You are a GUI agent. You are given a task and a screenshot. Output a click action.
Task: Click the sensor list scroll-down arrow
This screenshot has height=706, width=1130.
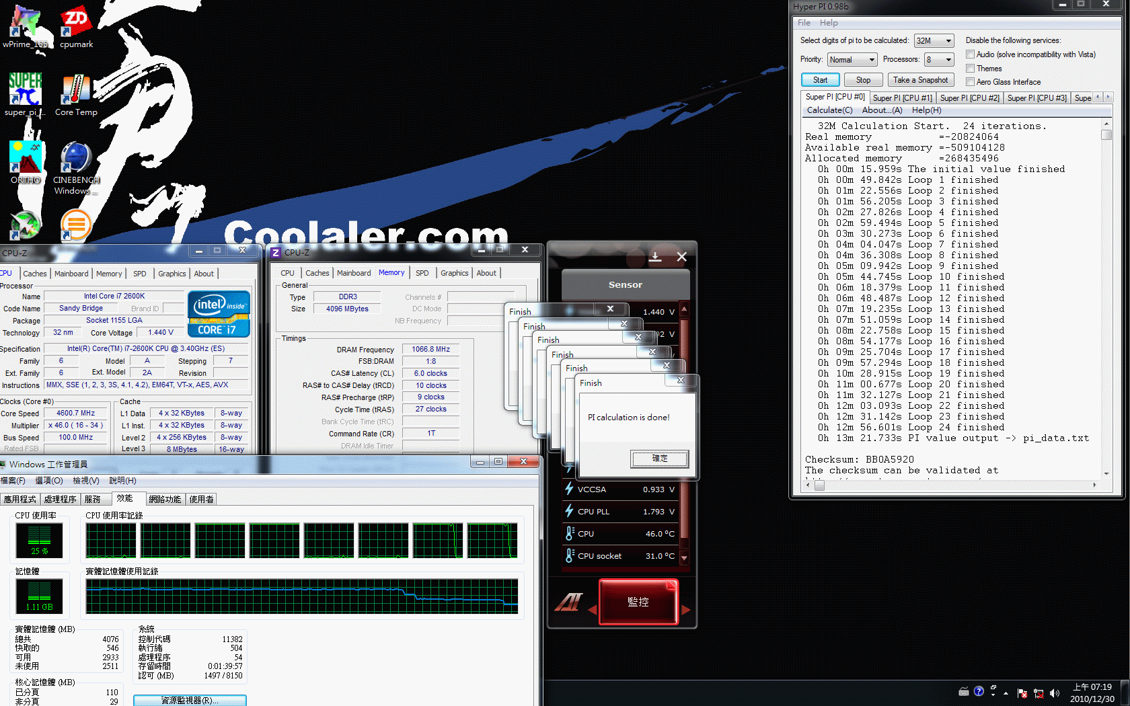pos(684,557)
